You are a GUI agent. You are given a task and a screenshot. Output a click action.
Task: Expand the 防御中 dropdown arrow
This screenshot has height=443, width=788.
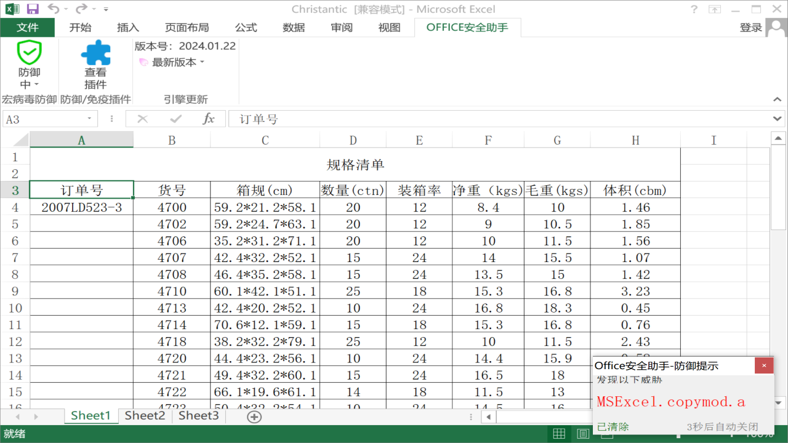36,84
